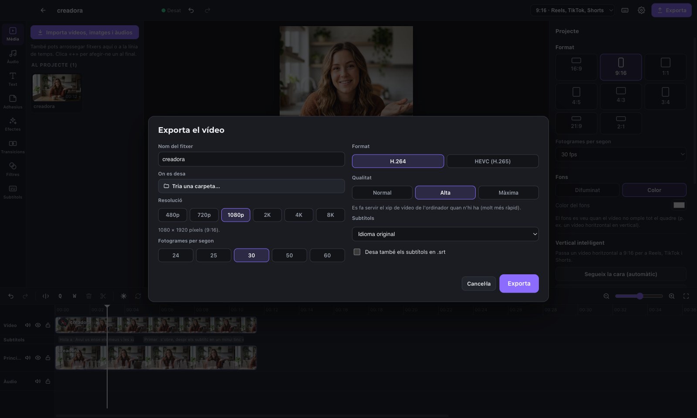The image size is (697, 418).
Task: Toggle visibility eye on Vídeo track
Action: point(38,325)
